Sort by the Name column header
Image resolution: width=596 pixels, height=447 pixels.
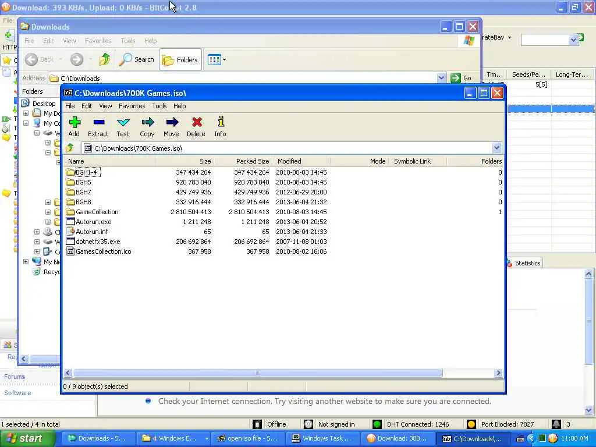pyautogui.click(x=109, y=161)
